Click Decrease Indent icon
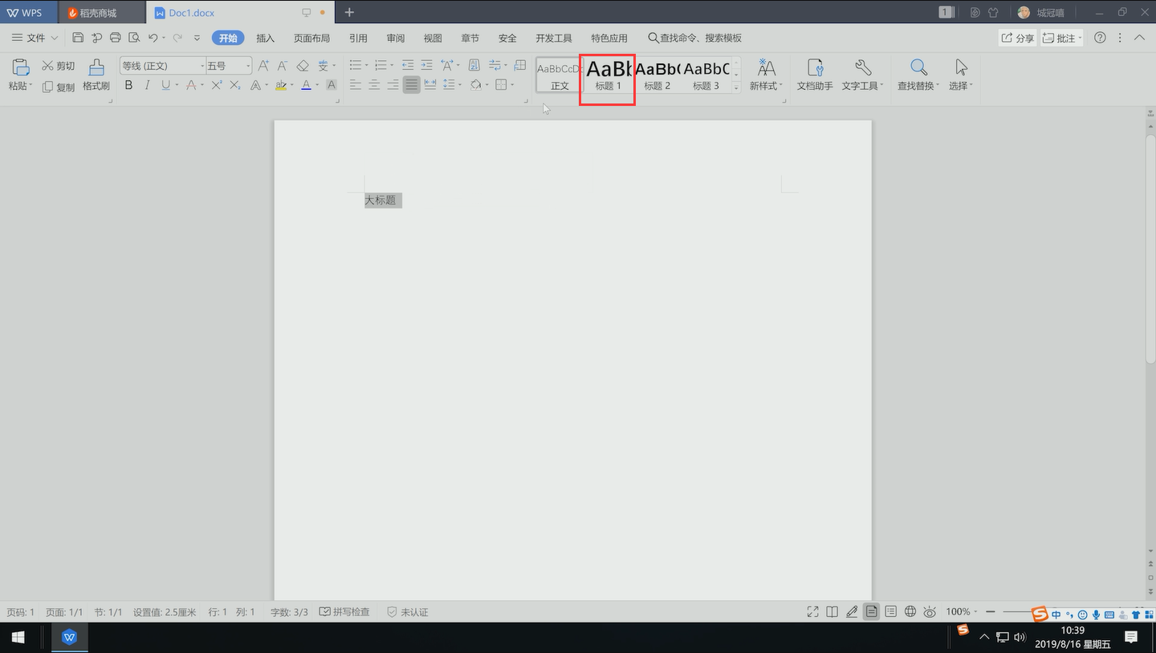 (x=408, y=65)
